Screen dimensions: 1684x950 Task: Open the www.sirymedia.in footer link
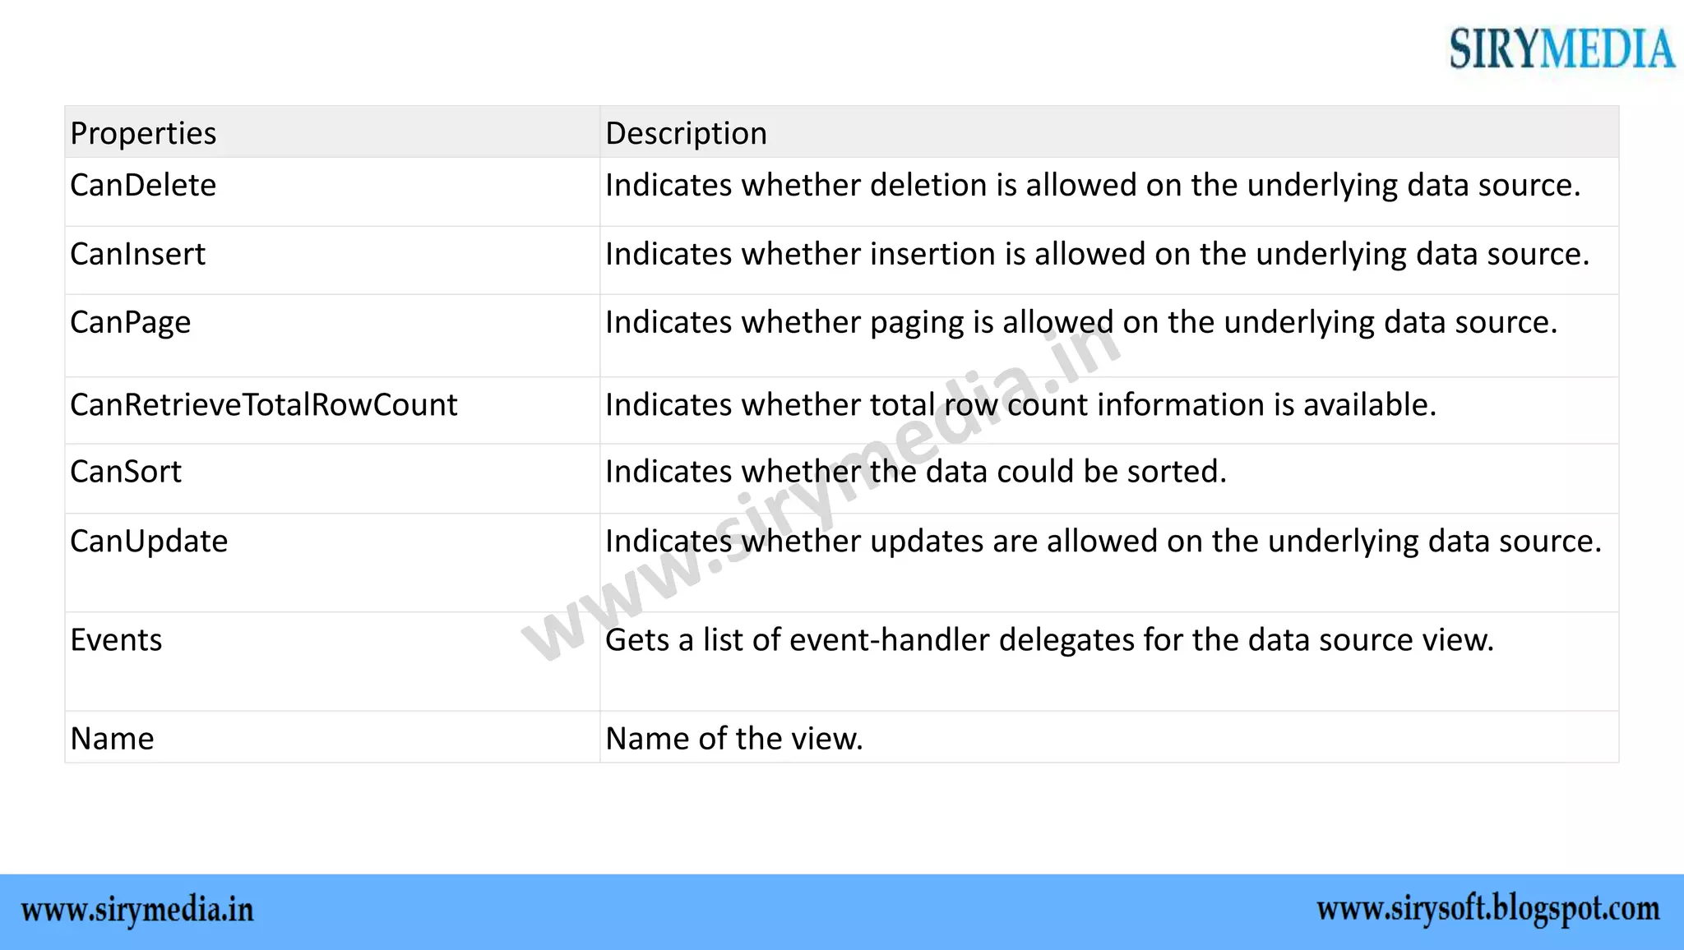137,911
